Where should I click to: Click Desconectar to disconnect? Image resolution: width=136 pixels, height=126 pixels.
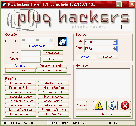(21, 70)
